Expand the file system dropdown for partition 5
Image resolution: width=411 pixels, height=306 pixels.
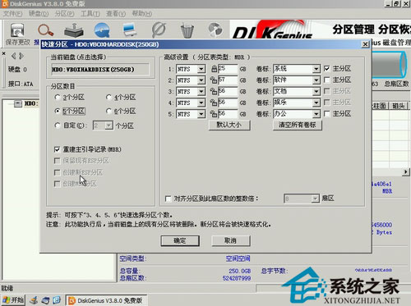coord(201,114)
